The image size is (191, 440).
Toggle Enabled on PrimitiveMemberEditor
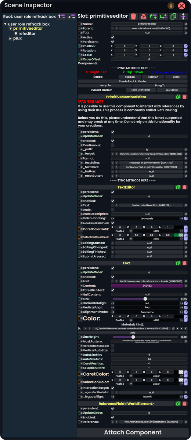click(113, 141)
